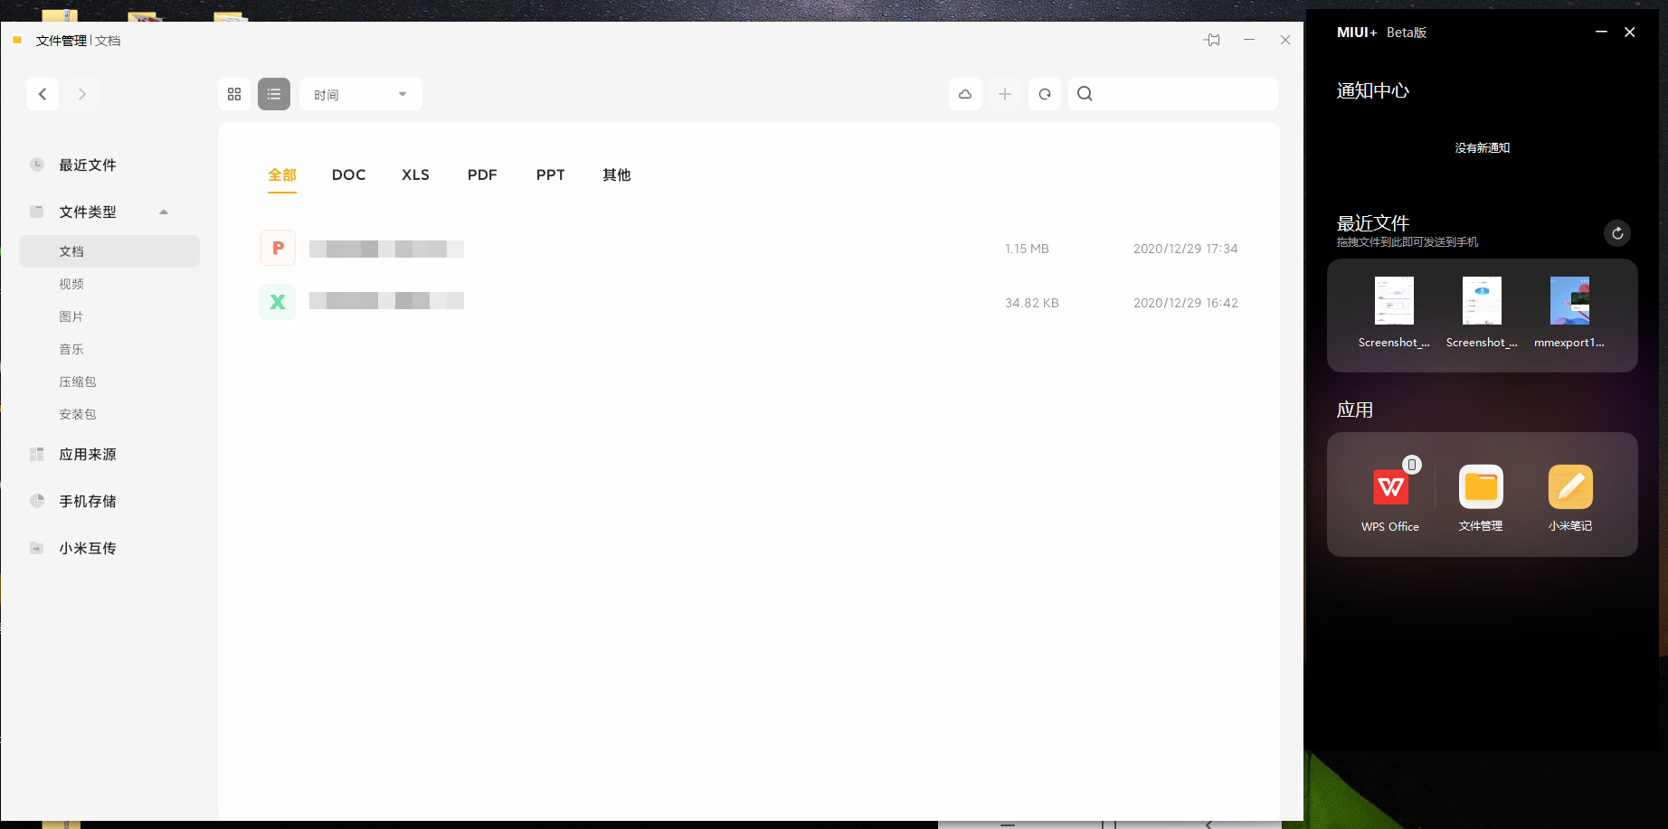The height and width of the screenshot is (829, 1668).
Task: Open the mmexport1 image thumbnail
Action: click(x=1569, y=301)
